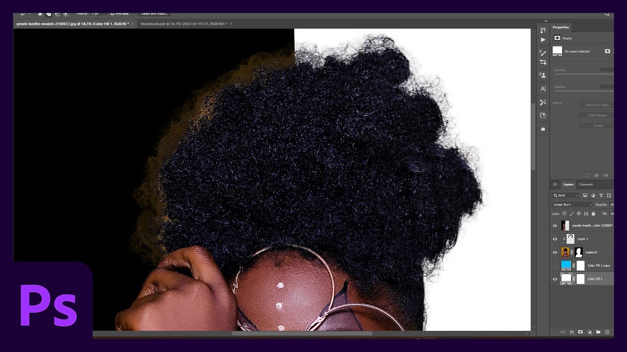Open the Tool Presets crossed-tools icon

543,102
